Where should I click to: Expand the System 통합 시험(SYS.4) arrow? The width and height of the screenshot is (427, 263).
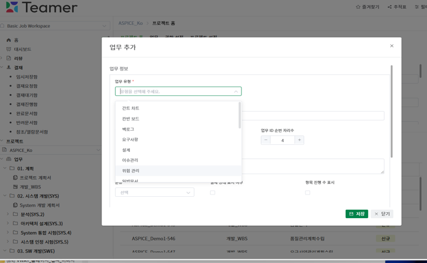(x=8, y=233)
